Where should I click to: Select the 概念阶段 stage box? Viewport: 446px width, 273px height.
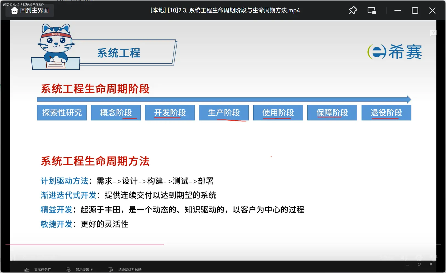(116, 112)
